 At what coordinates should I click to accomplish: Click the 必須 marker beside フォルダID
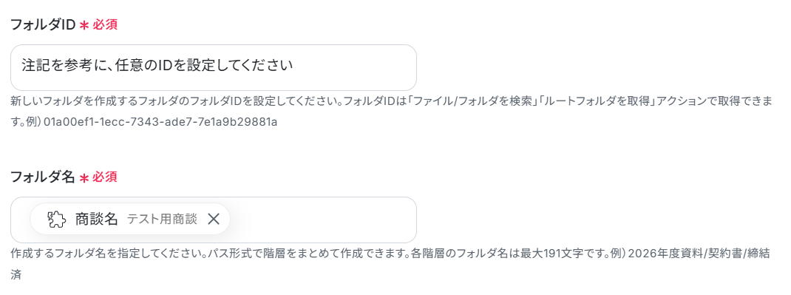click(x=105, y=25)
